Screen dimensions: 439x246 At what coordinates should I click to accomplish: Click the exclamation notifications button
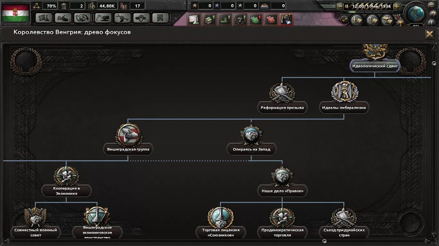[x=431, y=22]
